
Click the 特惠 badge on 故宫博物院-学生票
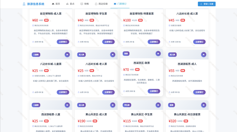click(92, 20)
